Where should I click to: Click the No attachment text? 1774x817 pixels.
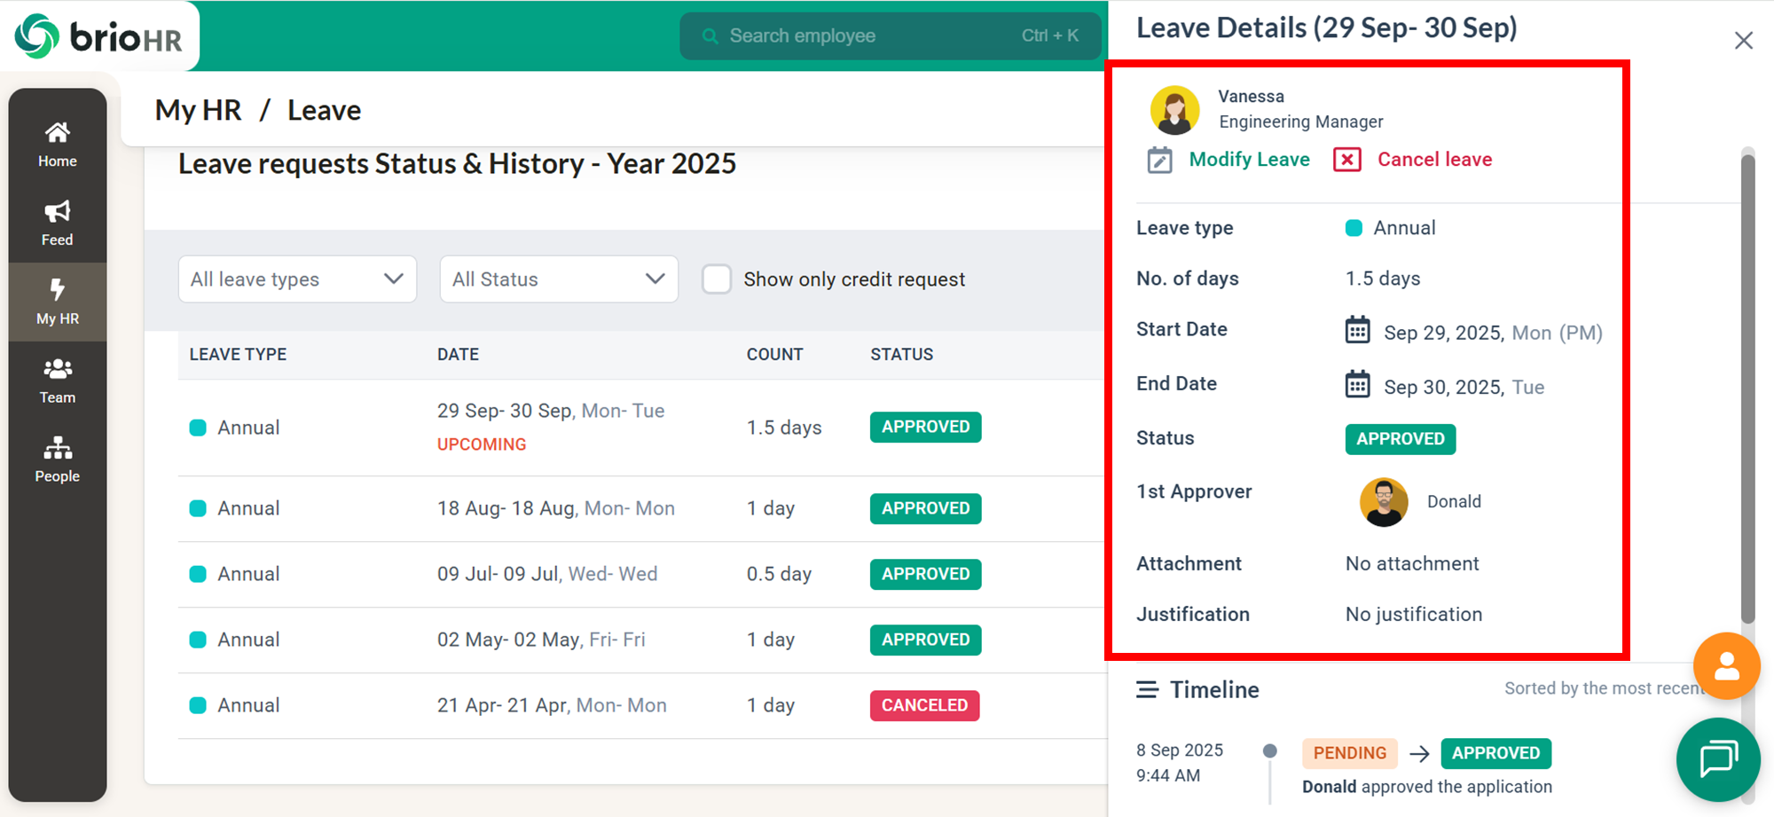click(x=1412, y=563)
